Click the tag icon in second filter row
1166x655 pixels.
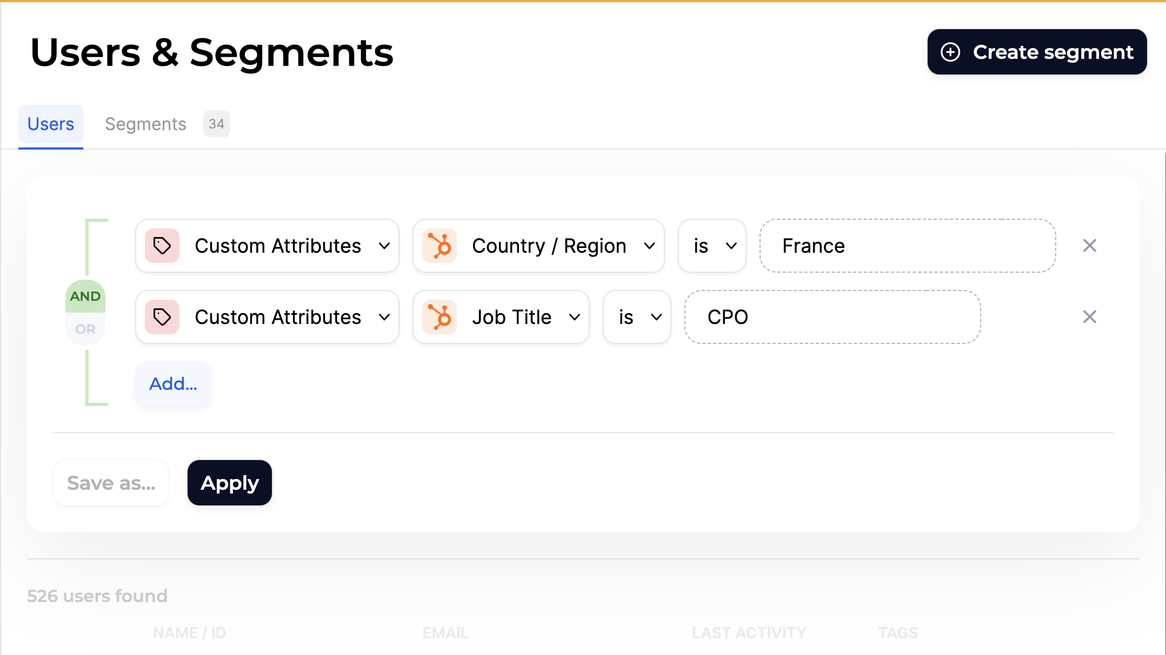(162, 317)
